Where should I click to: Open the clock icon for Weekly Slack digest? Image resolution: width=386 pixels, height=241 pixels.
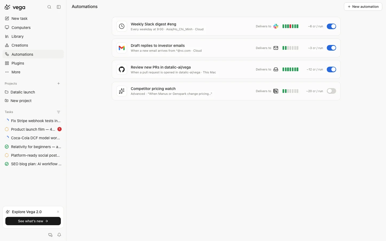click(x=122, y=26)
